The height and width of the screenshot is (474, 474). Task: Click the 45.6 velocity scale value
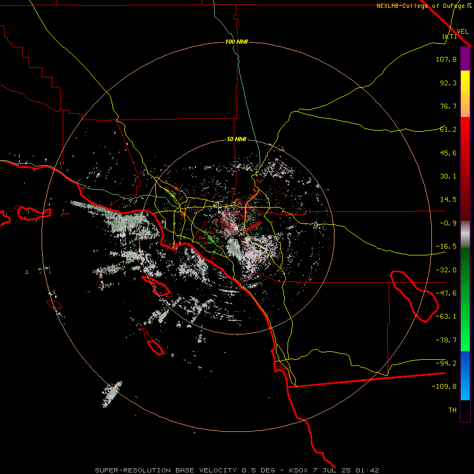tap(448, 153)
